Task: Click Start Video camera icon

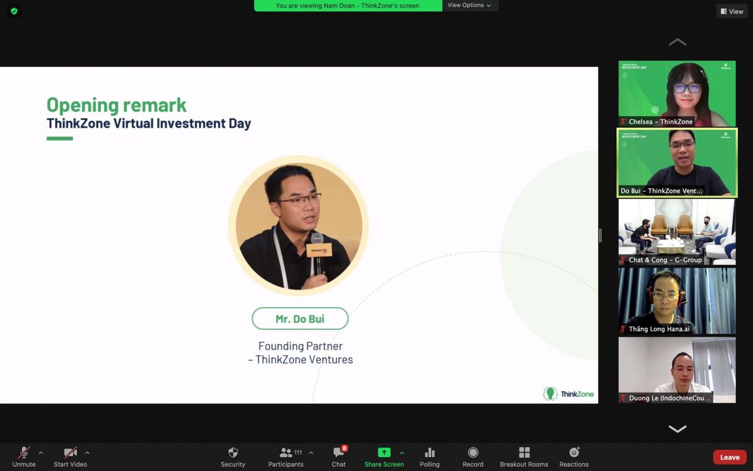Action: pyautogui.click(x=70, y=453)
